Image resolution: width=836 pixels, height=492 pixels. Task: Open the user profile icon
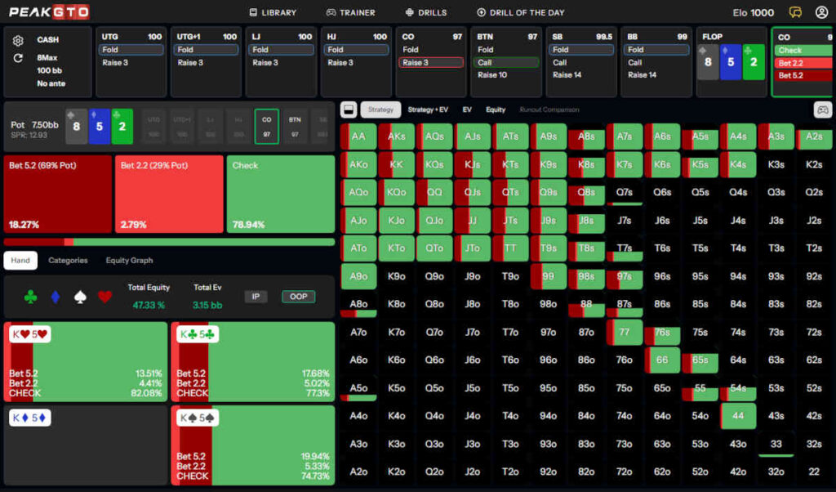[820, 12]
